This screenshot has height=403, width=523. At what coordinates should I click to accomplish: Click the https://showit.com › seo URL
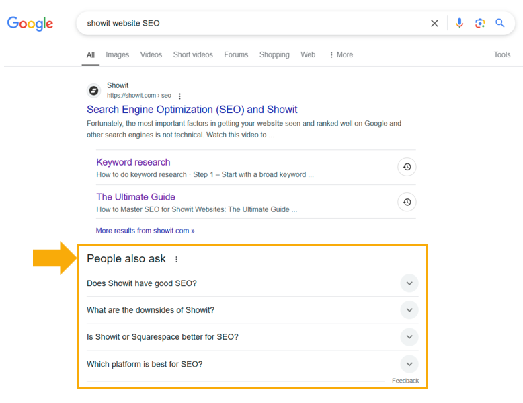(139, 96)
